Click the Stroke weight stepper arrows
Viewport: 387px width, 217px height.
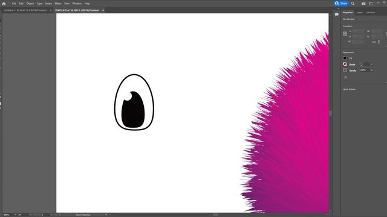pos(362,64)
